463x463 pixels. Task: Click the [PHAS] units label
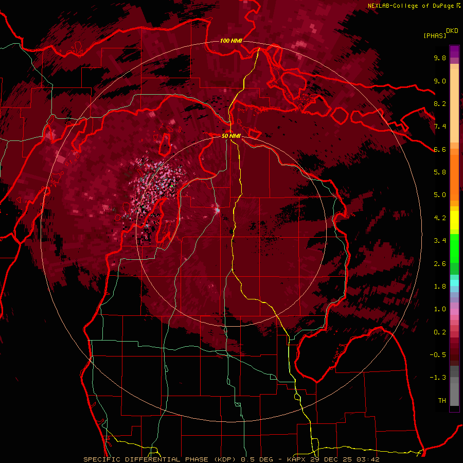point(435,35)
